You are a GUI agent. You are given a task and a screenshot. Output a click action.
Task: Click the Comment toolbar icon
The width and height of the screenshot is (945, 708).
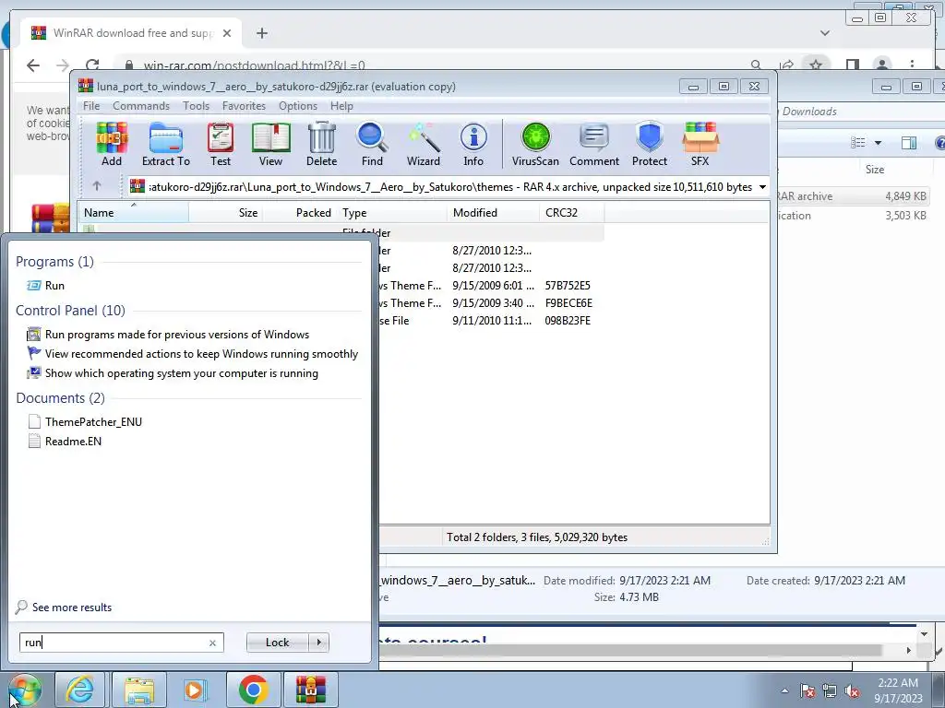point(594,145)
